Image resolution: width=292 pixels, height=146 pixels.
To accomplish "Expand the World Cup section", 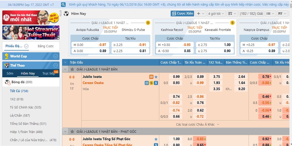I will tap(55, 56).
